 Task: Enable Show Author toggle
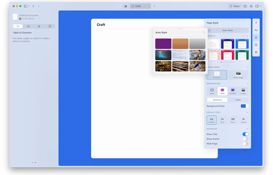[246, 139]
